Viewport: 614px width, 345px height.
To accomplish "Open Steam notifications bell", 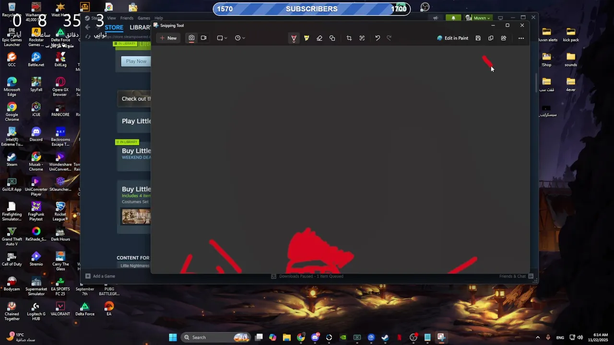I will (453, 18).
